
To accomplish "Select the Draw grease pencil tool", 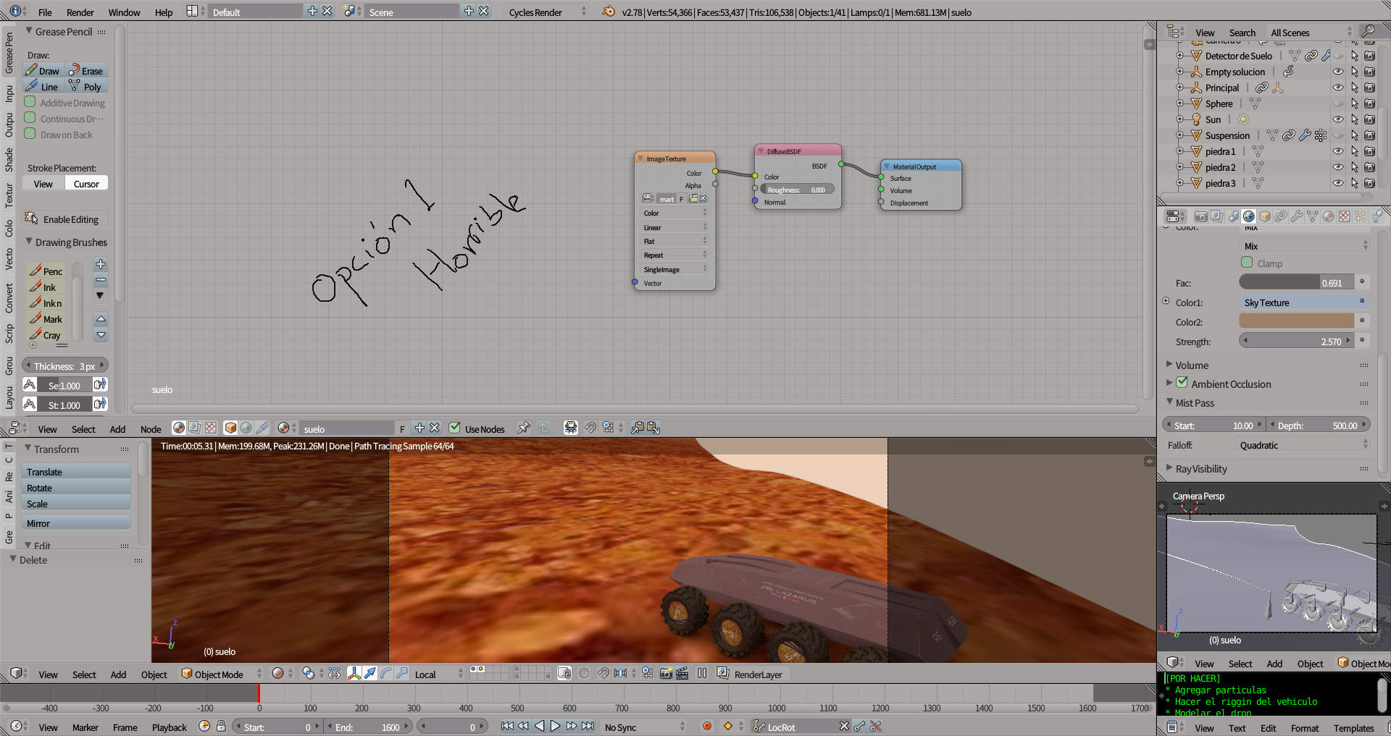I will (x=43, y=71).
